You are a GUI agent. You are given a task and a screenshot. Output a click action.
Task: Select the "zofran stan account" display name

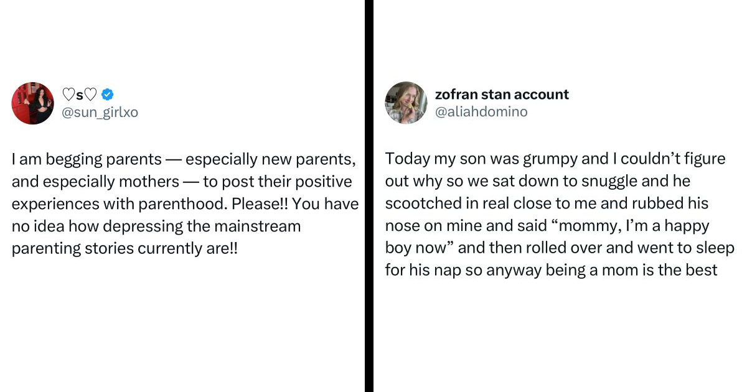pyautogui.click(x=502, y=95)
